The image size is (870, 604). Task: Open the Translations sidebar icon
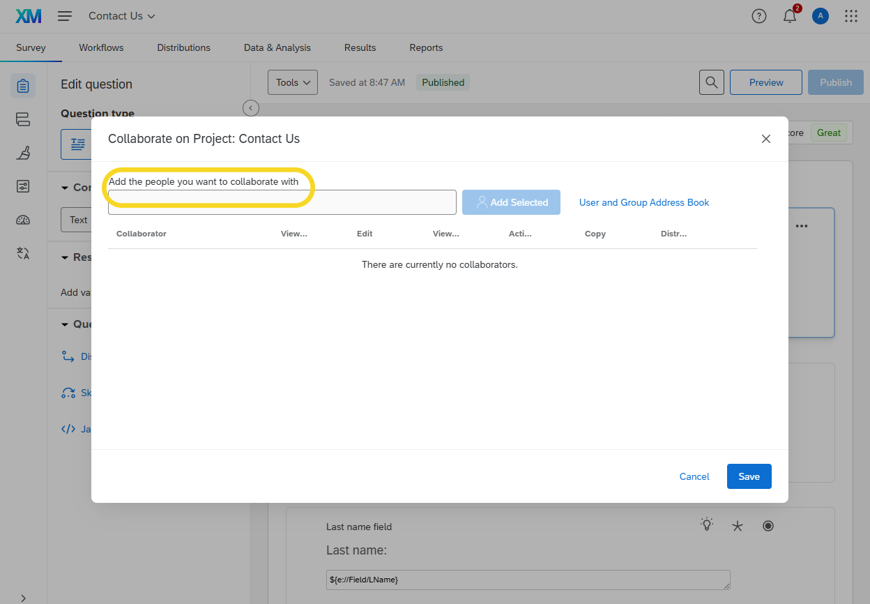[x=23, y=253]
